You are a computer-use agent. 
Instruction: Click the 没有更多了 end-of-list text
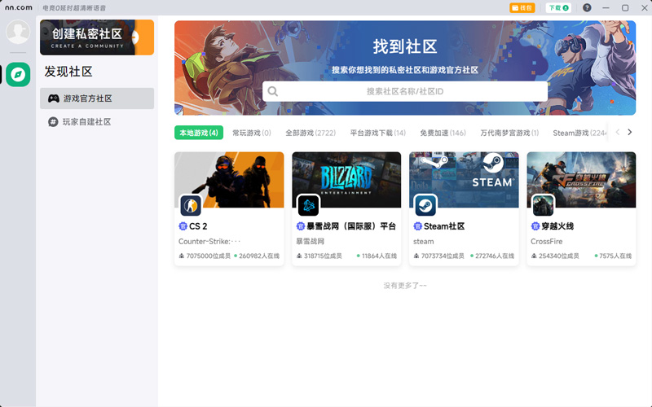pyautogui.click(x=405, y=286)
